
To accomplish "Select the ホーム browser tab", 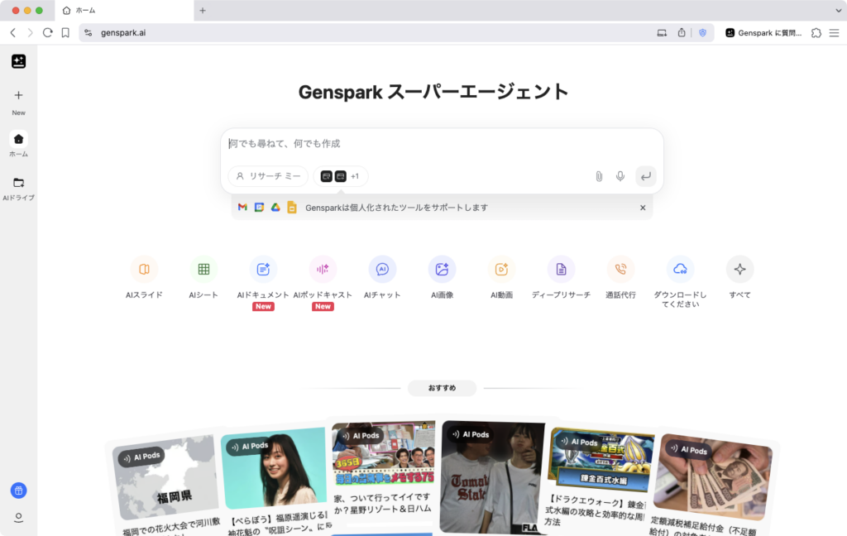I will 124,10.
